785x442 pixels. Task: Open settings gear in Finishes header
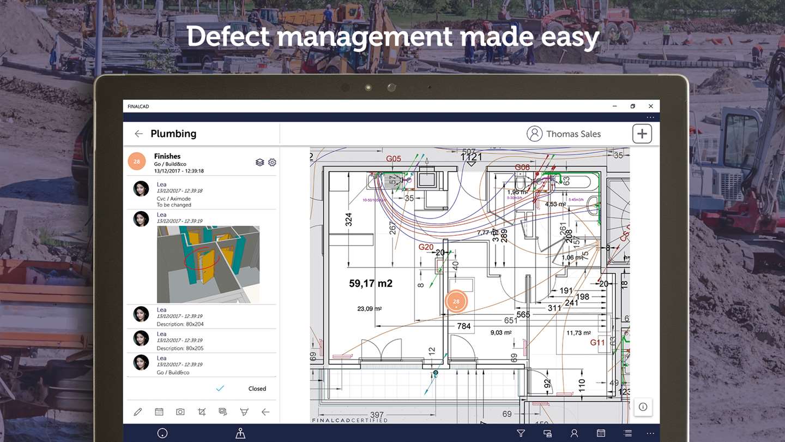pos(272,162)
